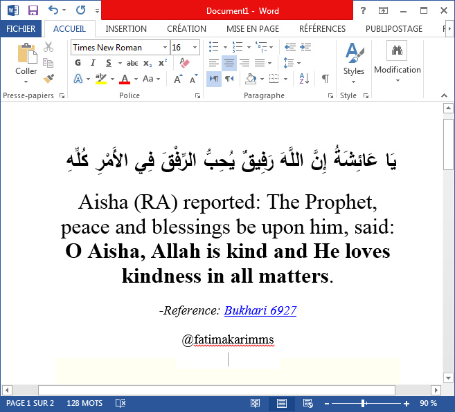Open the FICHIER tab
The image size is (455, 412).
pyautogui.click(x=21, y=28)
